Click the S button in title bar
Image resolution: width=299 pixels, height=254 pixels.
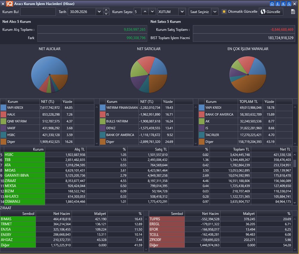pos(289,4)
